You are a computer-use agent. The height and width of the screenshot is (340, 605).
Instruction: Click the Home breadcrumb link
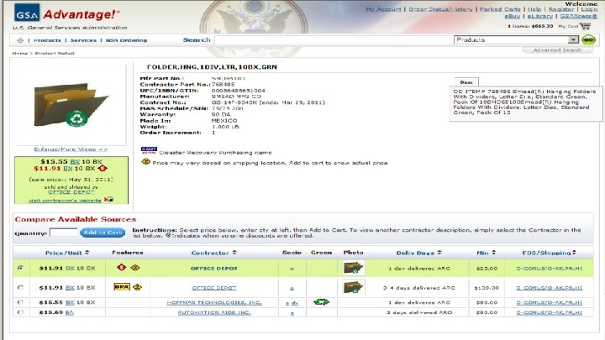[19, 53]
